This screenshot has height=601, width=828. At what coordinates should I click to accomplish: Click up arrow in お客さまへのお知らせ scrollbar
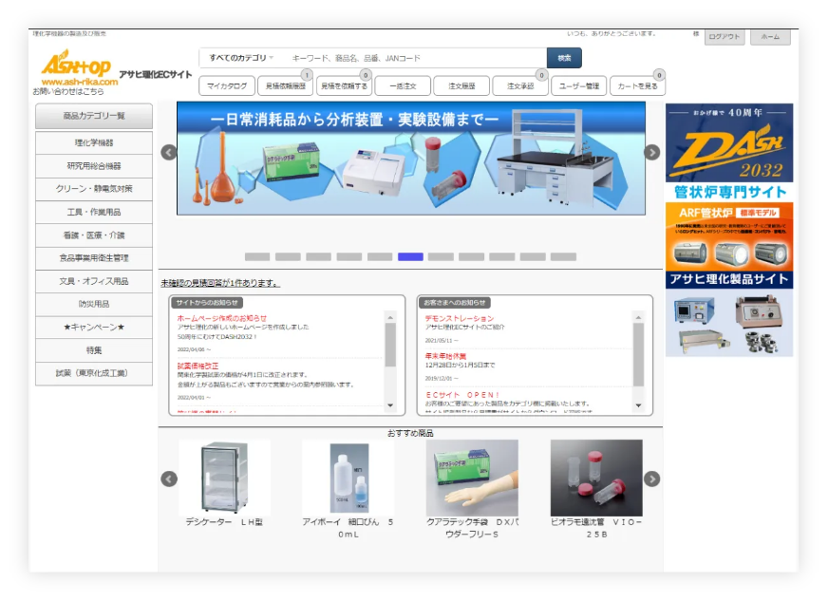[x=638, y=317]
